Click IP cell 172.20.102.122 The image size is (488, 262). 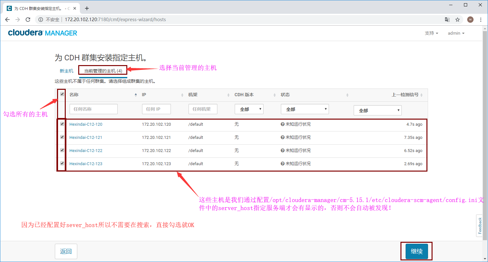click(x=156, y=150)
